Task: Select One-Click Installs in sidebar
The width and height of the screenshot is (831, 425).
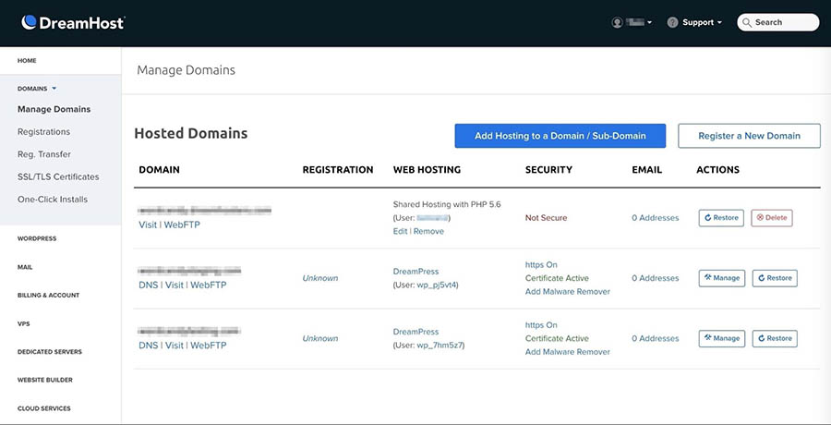Action: tap(53, 200)
